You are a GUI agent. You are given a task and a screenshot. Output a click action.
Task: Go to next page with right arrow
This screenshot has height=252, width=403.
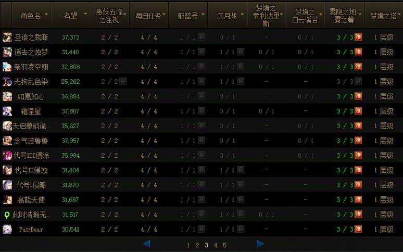(260, 244)
